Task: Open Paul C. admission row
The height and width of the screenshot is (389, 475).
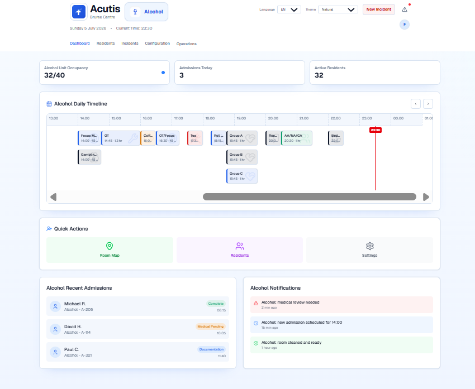Action: [137, 352]
